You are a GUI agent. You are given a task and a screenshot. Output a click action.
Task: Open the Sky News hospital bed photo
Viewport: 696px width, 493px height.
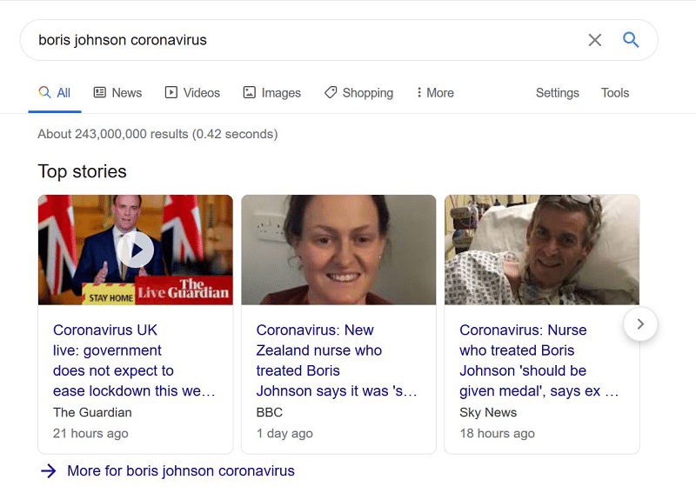pyautogui.click(x=542, y=250)
